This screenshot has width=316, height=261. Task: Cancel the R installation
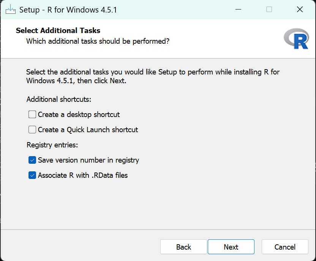pos(285,247)
